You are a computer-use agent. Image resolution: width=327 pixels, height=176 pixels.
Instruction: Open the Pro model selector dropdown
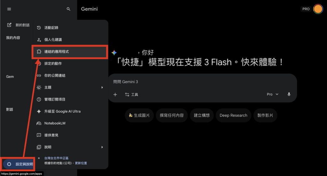[273, 94]
